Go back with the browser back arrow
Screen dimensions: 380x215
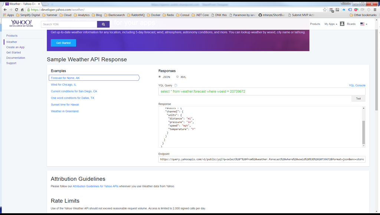pyautogui.click(x=5, y=10)
